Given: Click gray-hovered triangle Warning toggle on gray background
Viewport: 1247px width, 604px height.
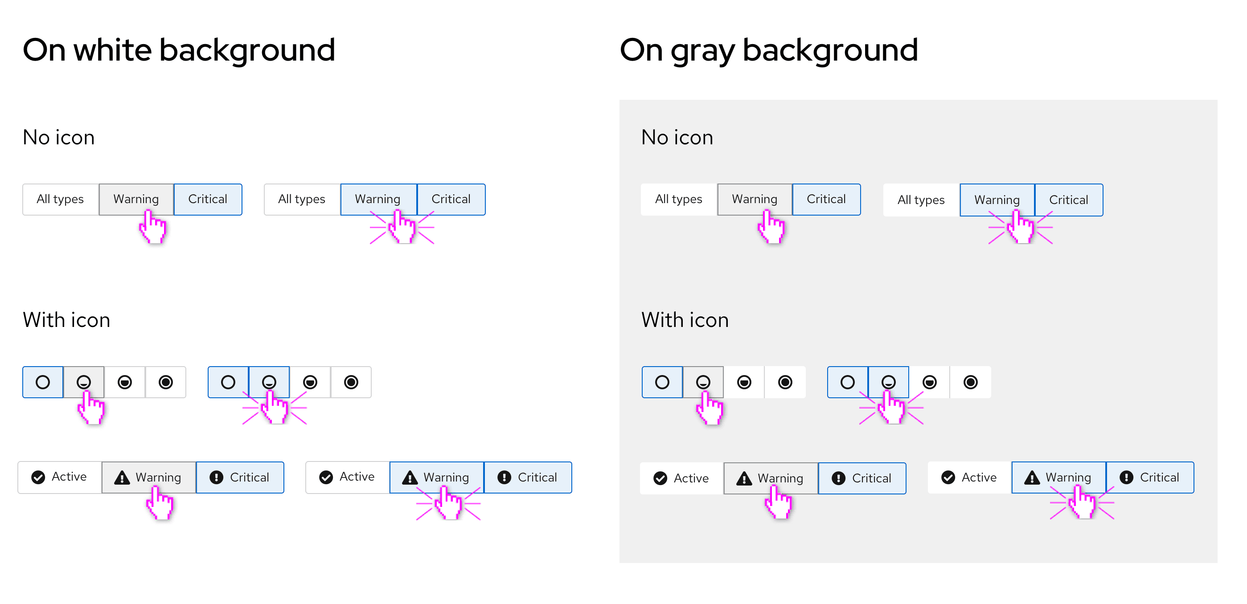Looking at the screenshot, I should pos(770,478).
